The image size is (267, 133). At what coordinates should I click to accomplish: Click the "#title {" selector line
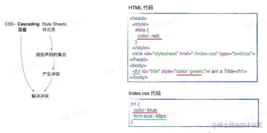point(142,30)
